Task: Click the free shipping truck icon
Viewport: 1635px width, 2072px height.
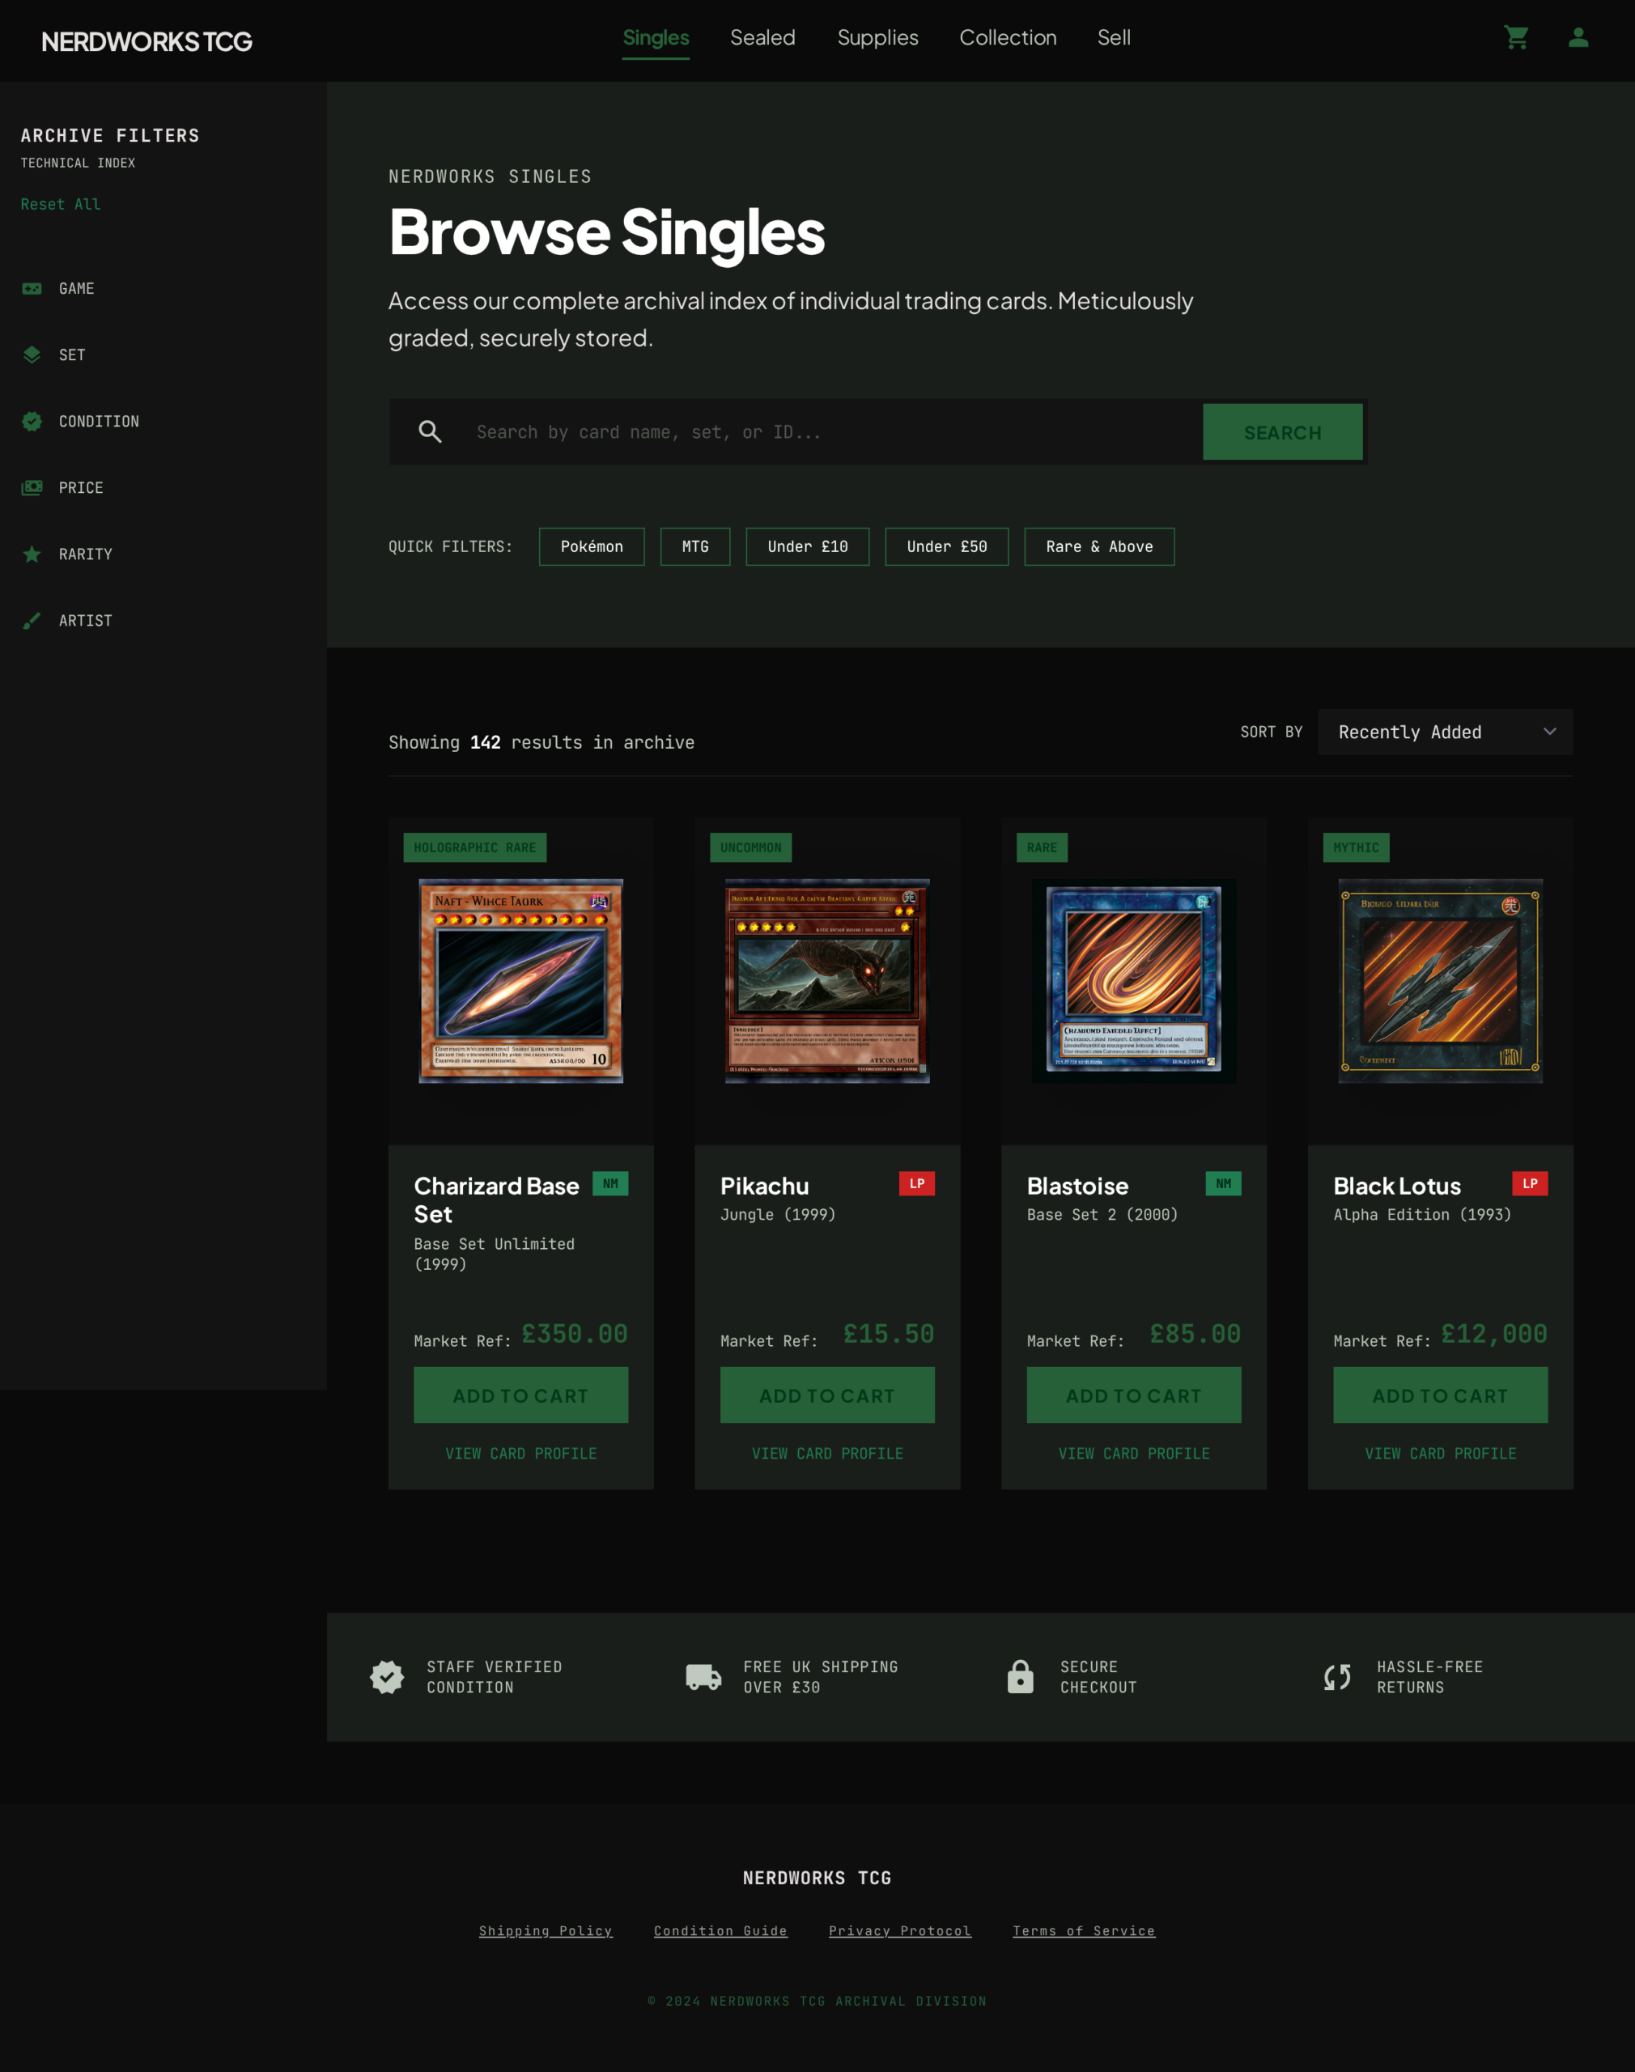Action: point(702,1677)
